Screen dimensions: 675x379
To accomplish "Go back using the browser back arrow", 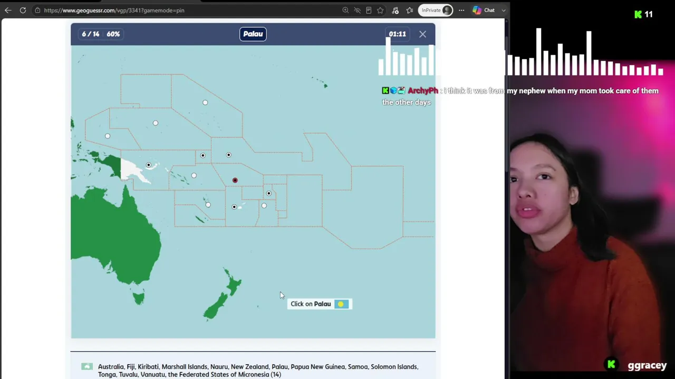I will (x=8, y=10).
